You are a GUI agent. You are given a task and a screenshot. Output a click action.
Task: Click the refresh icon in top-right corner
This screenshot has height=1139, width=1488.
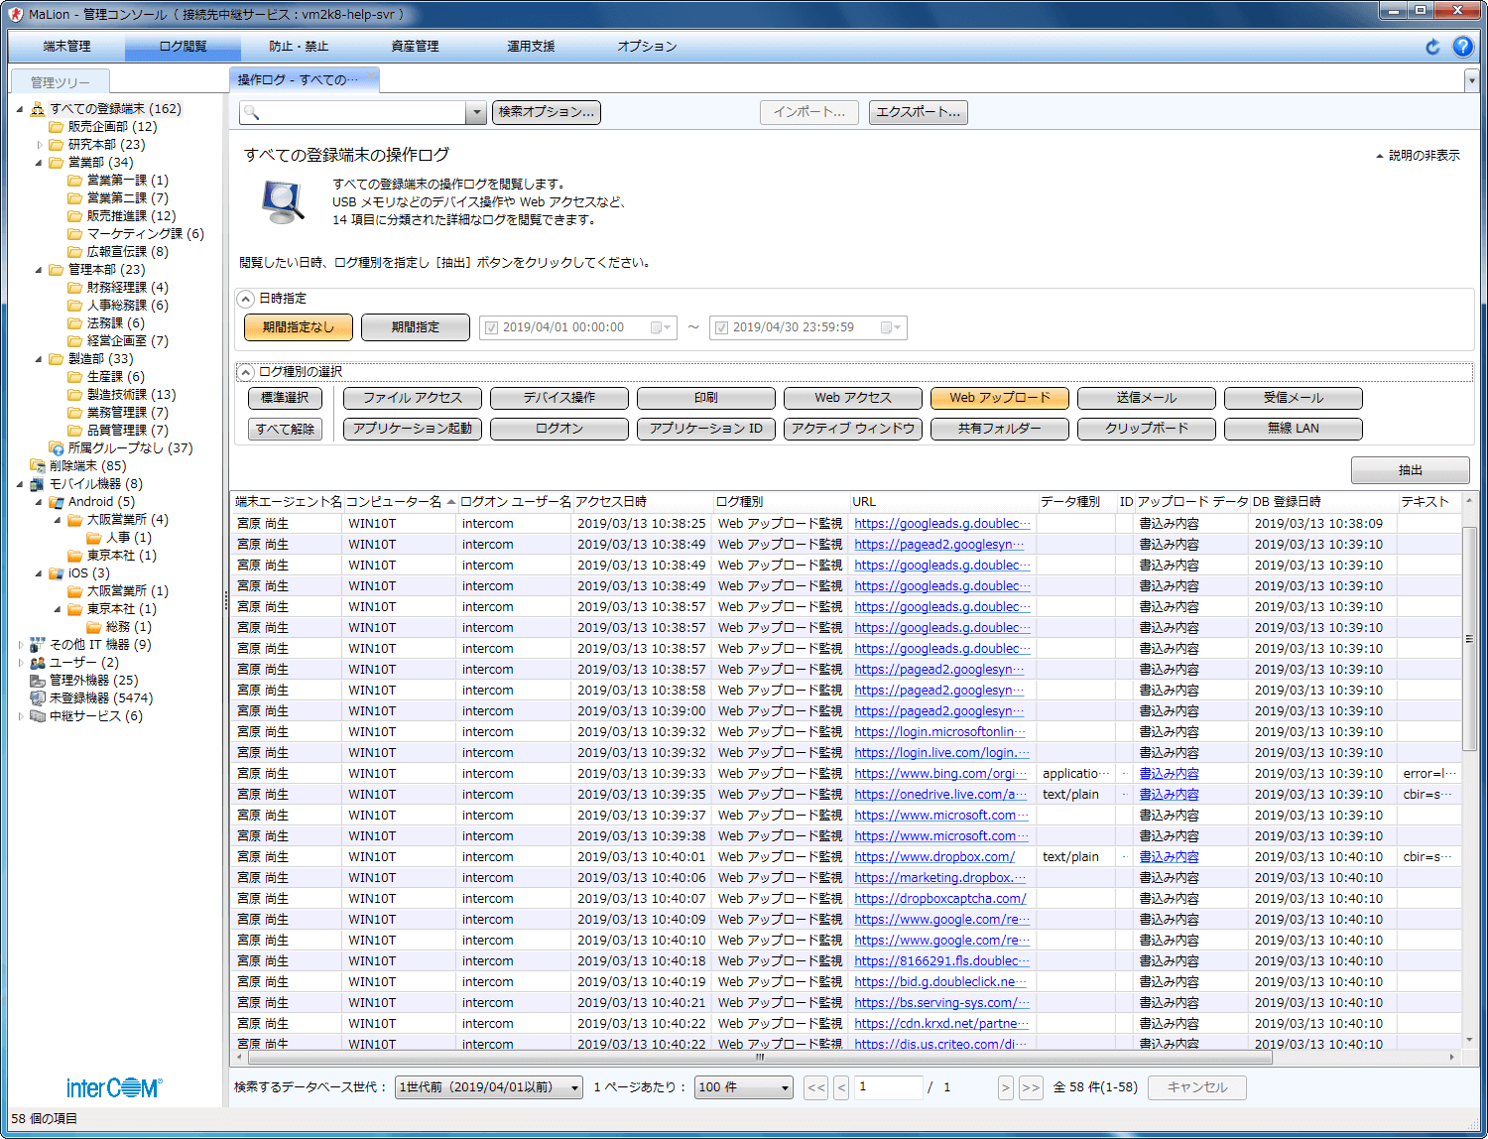(1432, 47)
